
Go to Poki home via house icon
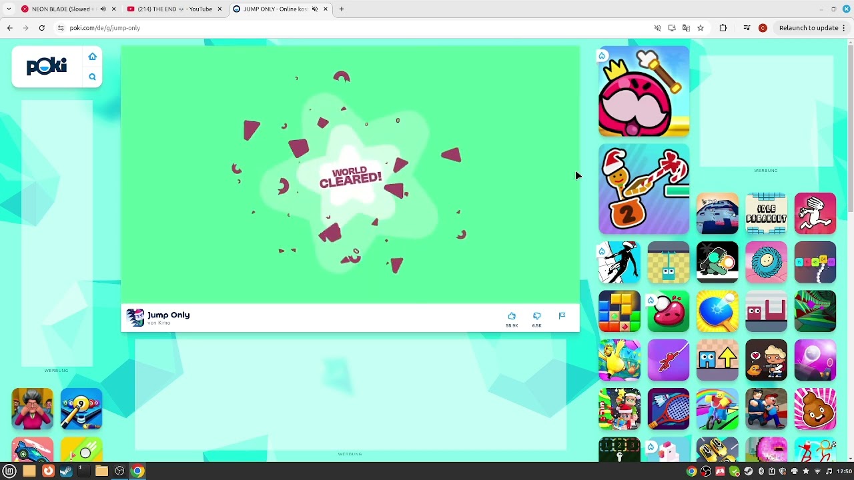click(x=92, y=57)
